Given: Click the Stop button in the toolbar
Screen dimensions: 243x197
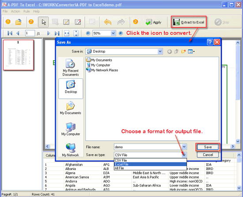Looking at the screenshot, I should [x=222, y=22].
